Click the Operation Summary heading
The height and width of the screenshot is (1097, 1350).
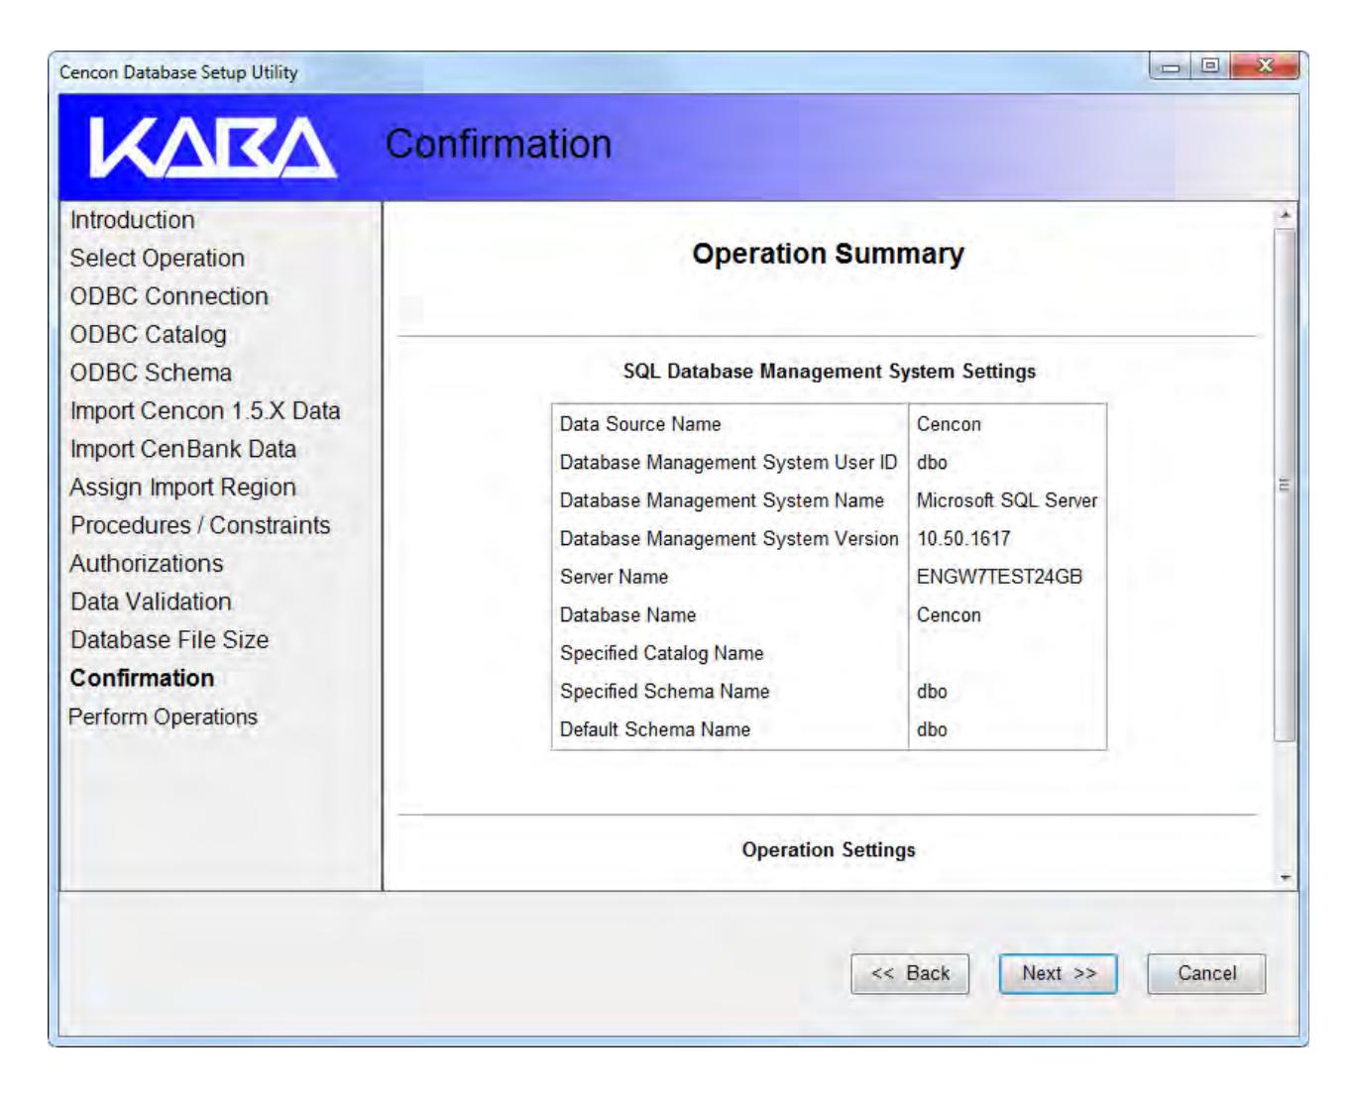point(828,254)
